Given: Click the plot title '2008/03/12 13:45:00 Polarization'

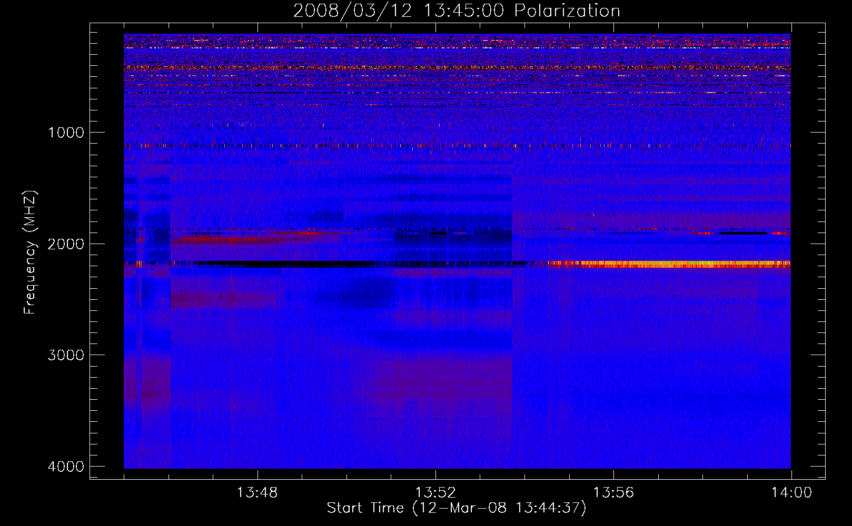Looking at the screenshot, I should point(457,11).
